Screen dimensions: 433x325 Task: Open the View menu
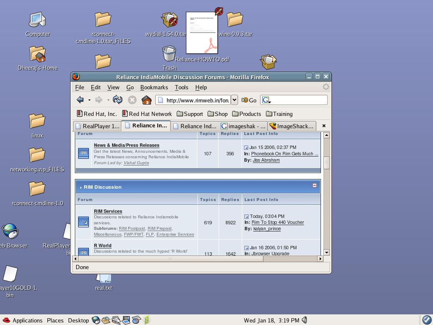(x=113, y=87)
